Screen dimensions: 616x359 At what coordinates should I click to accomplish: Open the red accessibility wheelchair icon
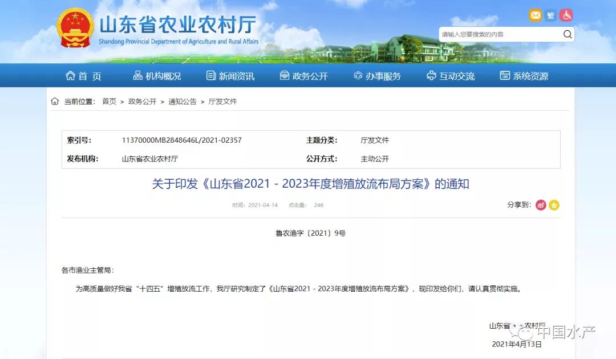(x=566, y=15)
